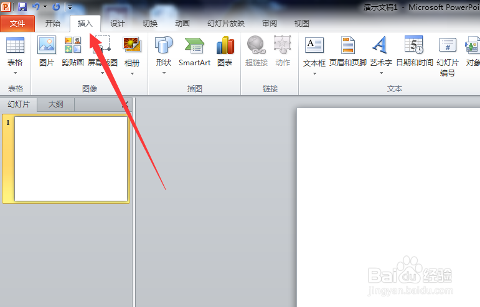Open the undo history dropdown arrow

coord(45,7)
